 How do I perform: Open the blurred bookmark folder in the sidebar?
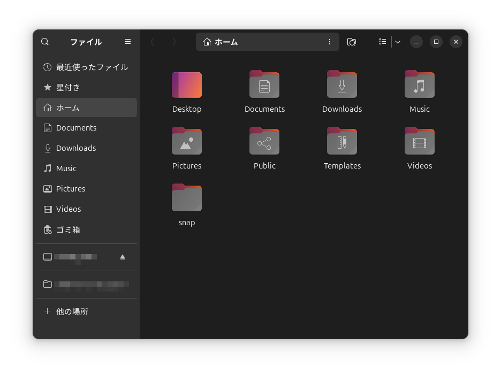pyautogui.click(x=86, y=284)
